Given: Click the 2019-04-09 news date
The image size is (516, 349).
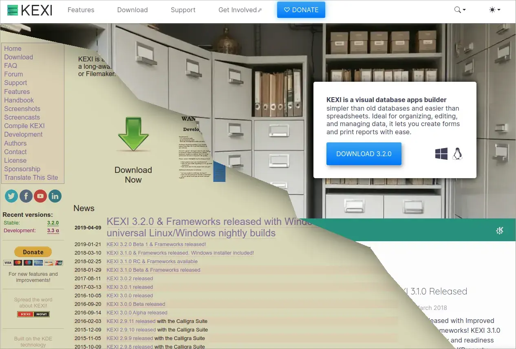Looking at the screenshot, I should 88,228.
